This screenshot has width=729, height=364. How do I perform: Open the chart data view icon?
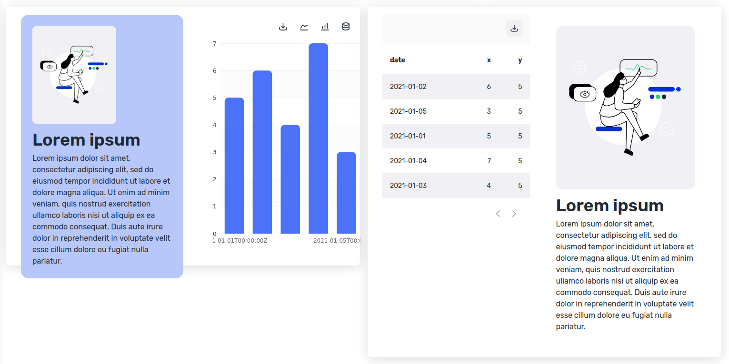click(x=346, y=27)
